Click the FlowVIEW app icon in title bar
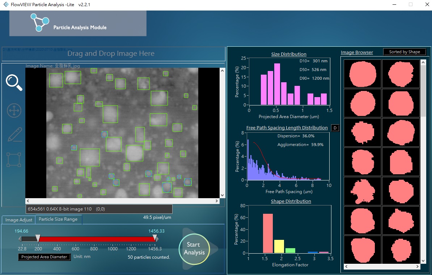The height and width of the screenshot is (275, 432). tap(5, 4)
